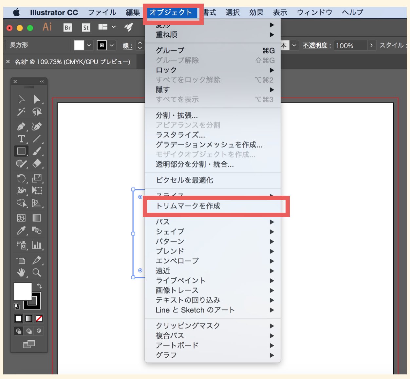The height and width of the screenshot is (379, 410).
Task: Select the Zoom tool
Action: [37, 272]
